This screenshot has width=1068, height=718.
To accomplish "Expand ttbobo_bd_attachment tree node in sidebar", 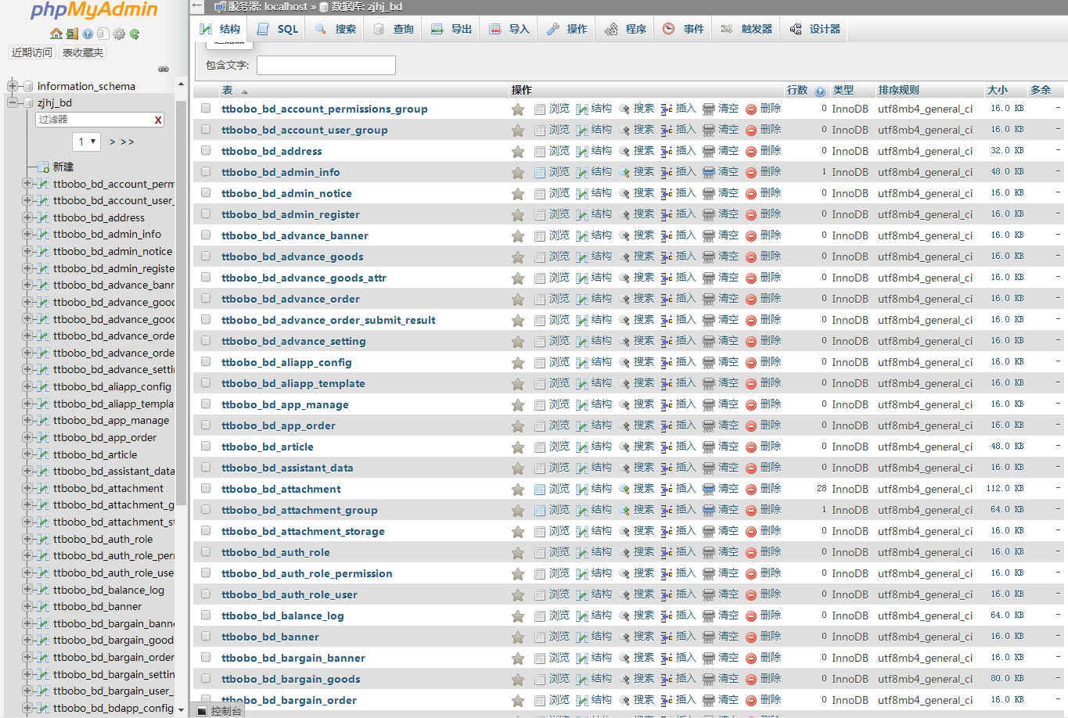I will tap(27, 488).
